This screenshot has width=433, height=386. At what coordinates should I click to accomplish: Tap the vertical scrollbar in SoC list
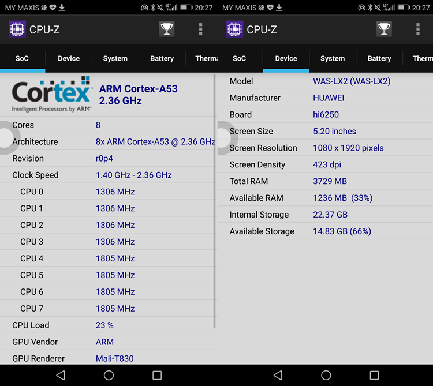pos(214,201)
